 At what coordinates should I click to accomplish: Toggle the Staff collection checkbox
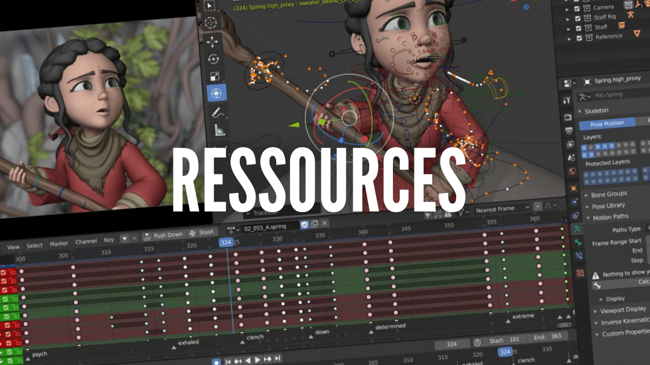coord(578,28)
